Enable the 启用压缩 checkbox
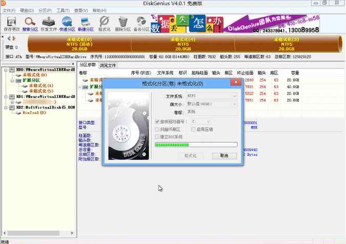Viewport: 346px width, 244px height. point(193,129)
